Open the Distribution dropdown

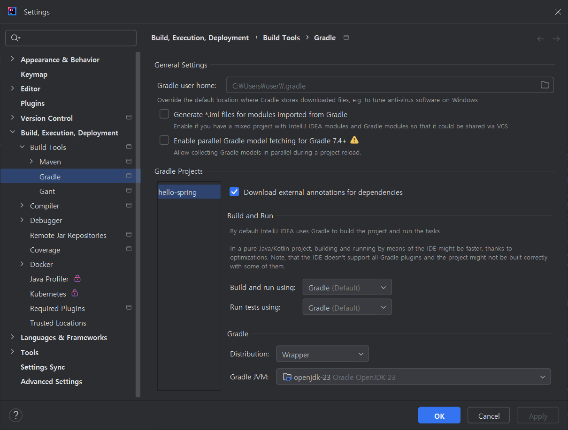coord(322,354)
